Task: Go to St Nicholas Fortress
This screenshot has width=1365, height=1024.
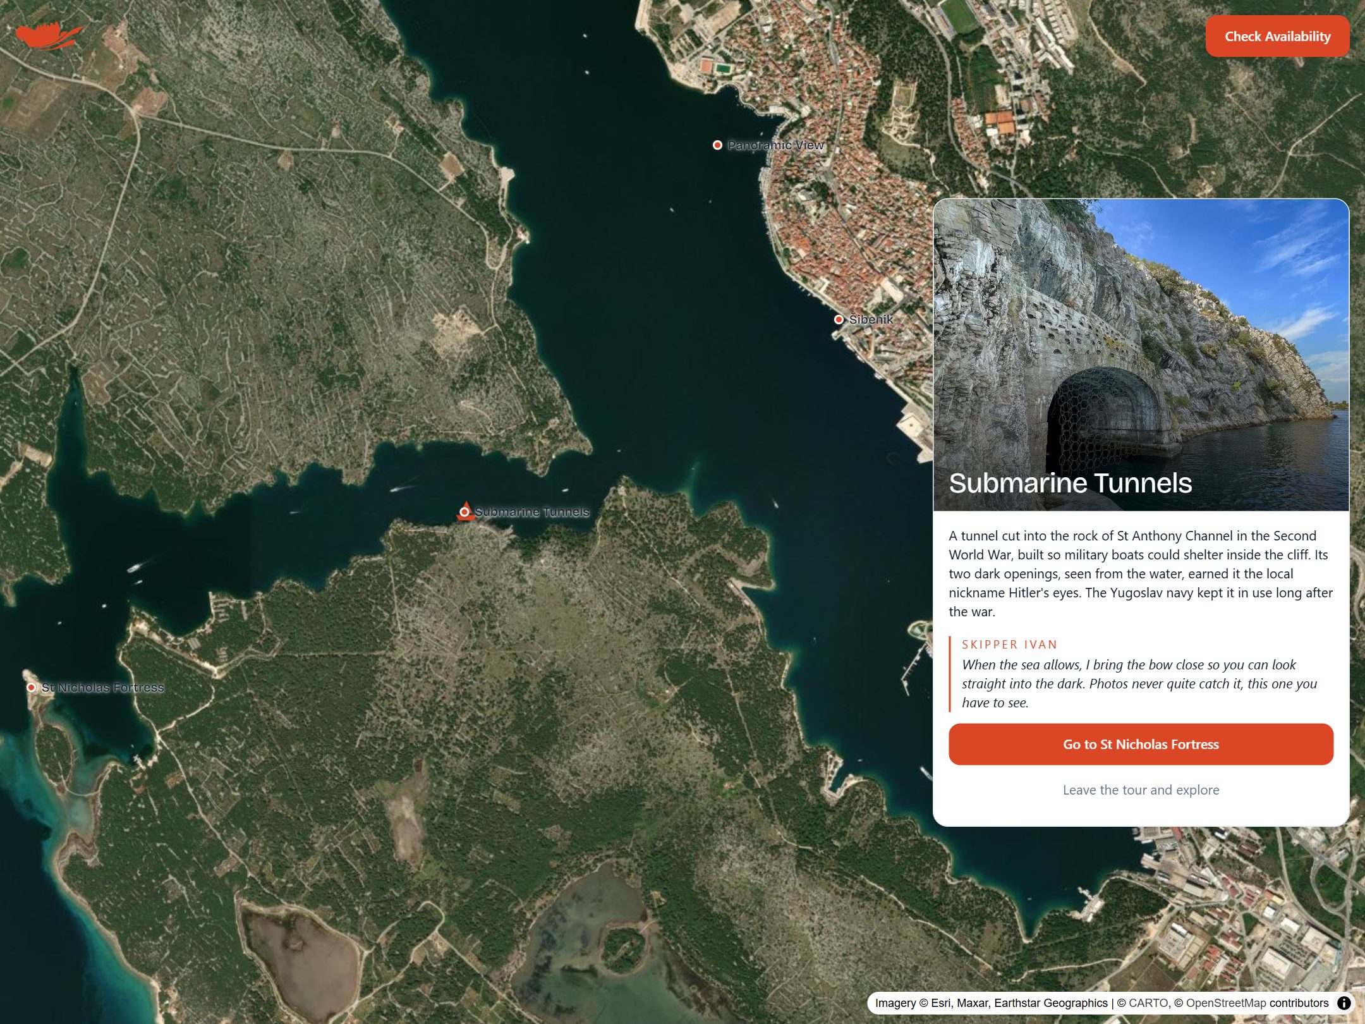Action: pyautogui.click(x=1141, y=744)
